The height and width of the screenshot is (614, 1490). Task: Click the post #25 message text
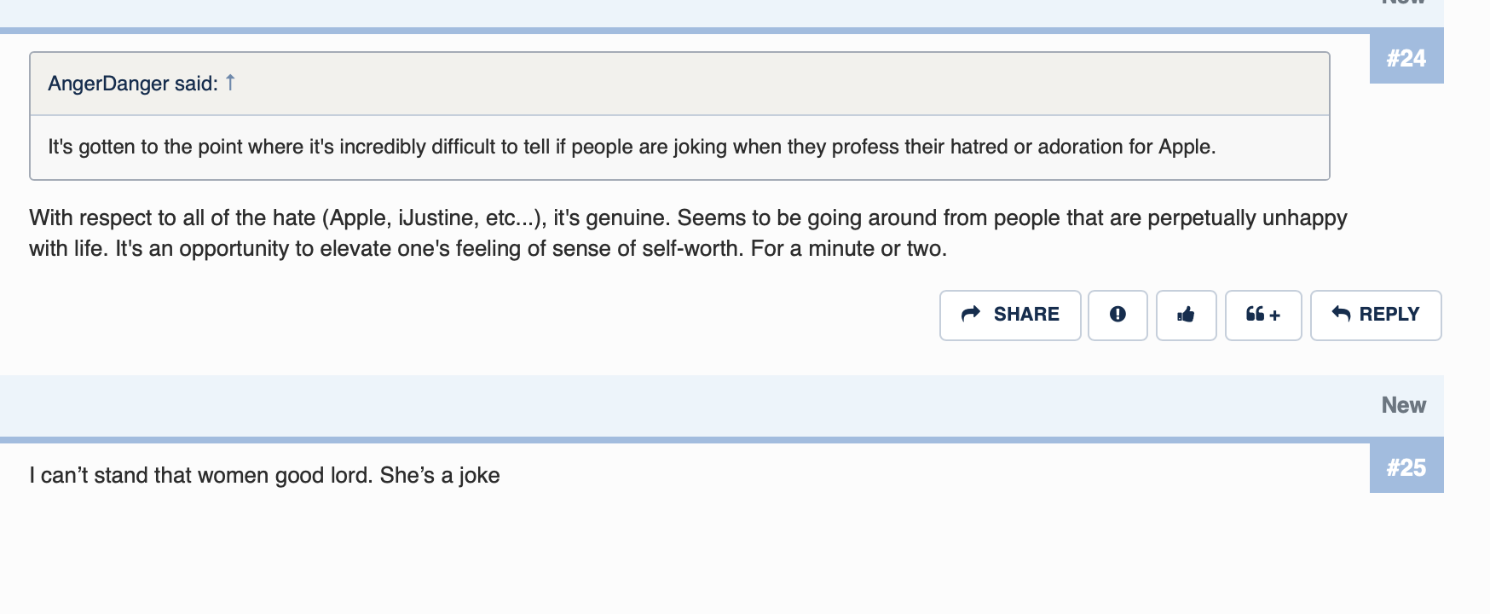click(264, 475)
